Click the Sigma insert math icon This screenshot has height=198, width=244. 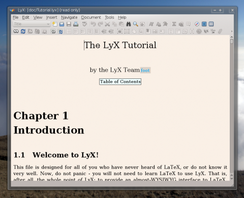click(174, 24)
